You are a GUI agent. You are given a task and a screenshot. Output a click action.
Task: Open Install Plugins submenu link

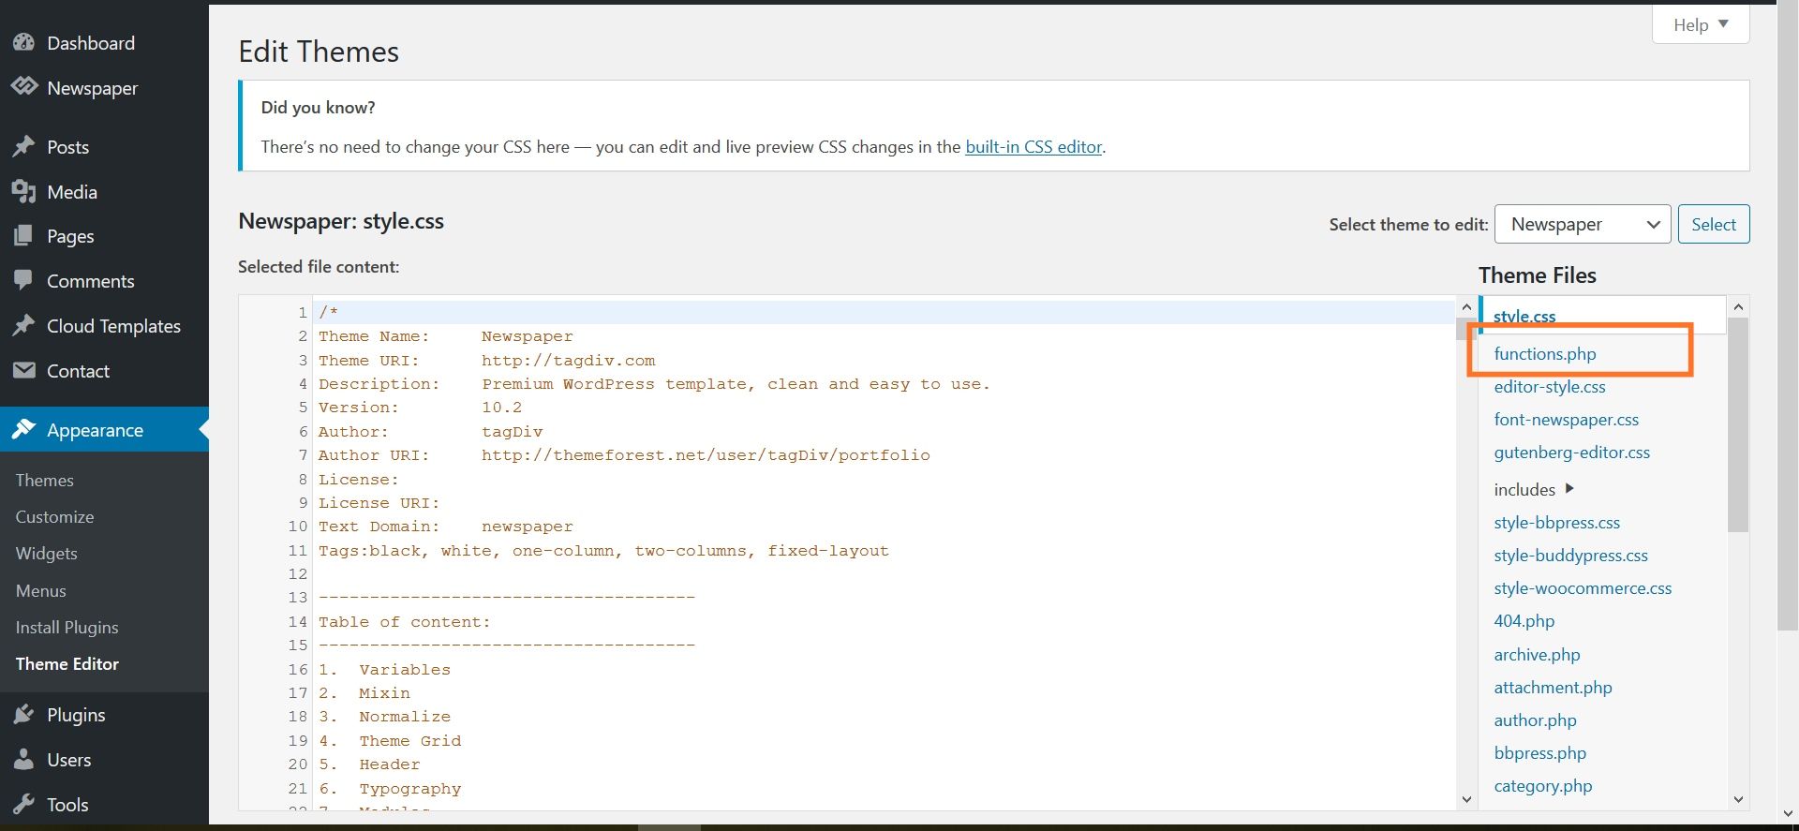[x=67, y=627]
